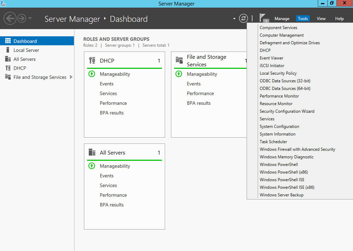Open Services in All Servers tile
The image size is (353, 251).
tap(108, 185)
